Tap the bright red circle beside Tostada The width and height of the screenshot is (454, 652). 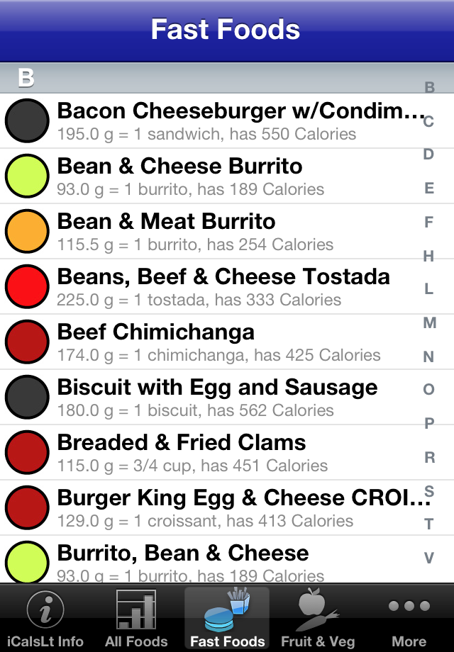[x=27, y=286]
